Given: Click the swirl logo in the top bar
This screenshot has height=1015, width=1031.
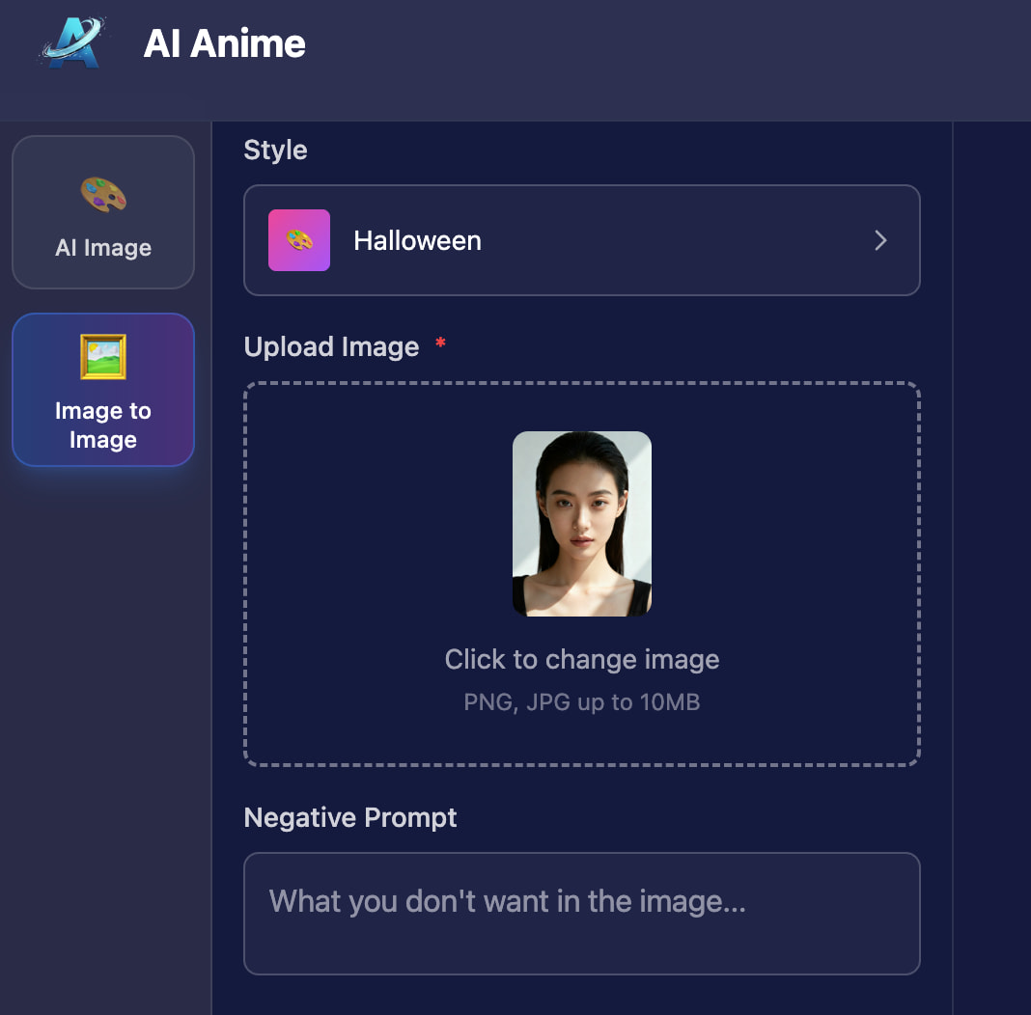Looking at the screenshot, I should tap(72, 41).
